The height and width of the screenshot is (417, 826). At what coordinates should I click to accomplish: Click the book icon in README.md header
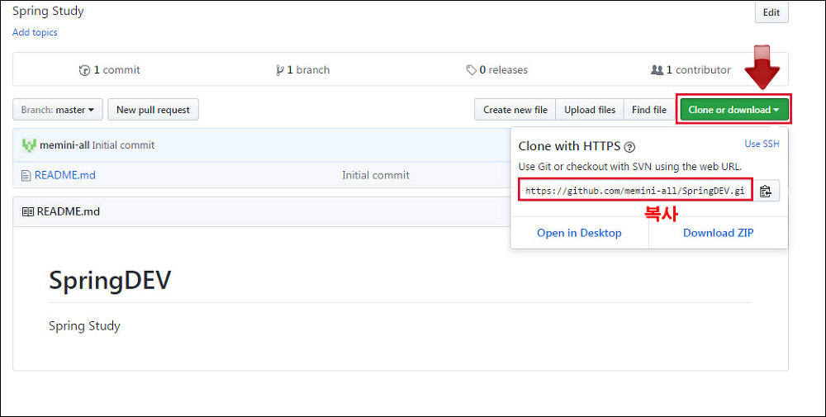pos(27,211)
